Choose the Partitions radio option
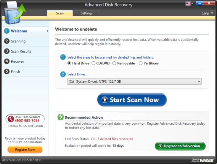Screen dimensions: 217x164 click(141, 63)
